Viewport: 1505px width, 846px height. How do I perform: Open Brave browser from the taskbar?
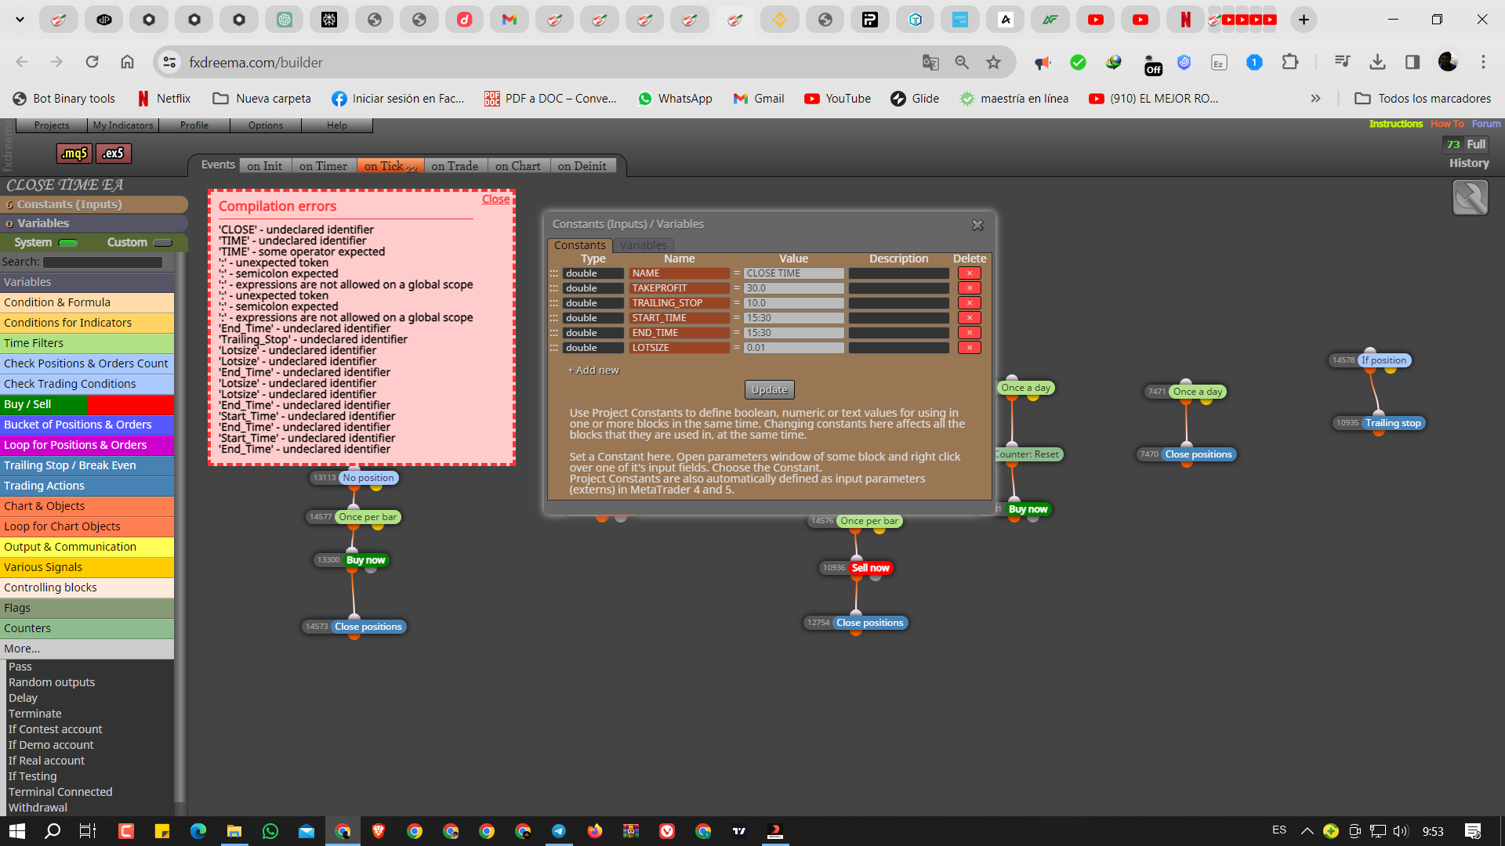point(379,831)
